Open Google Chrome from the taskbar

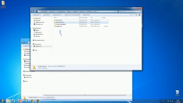pyautogui.click(x=32, y=101)
